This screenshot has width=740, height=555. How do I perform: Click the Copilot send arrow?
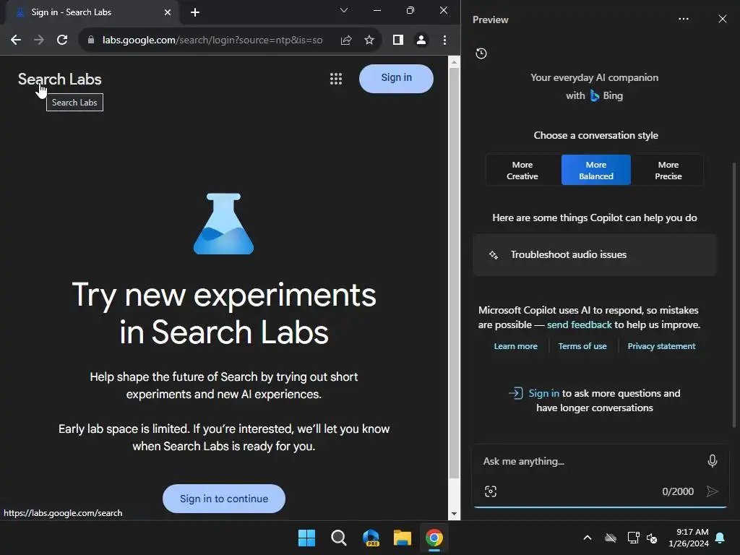click(712, 491)
